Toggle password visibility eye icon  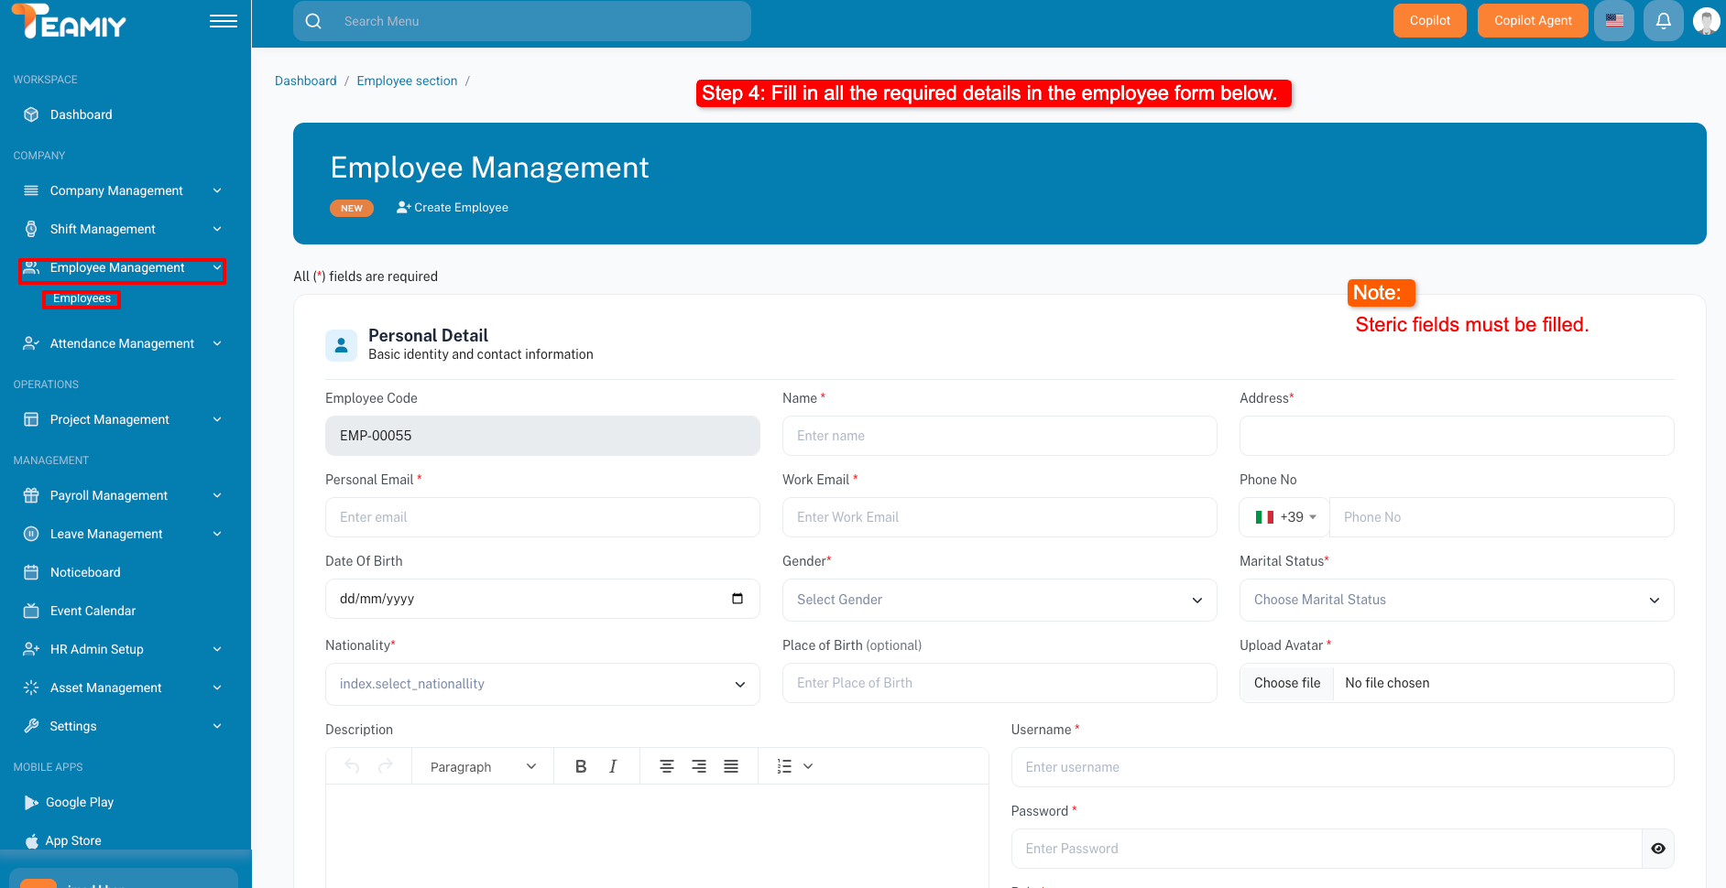click(1657, 849)
